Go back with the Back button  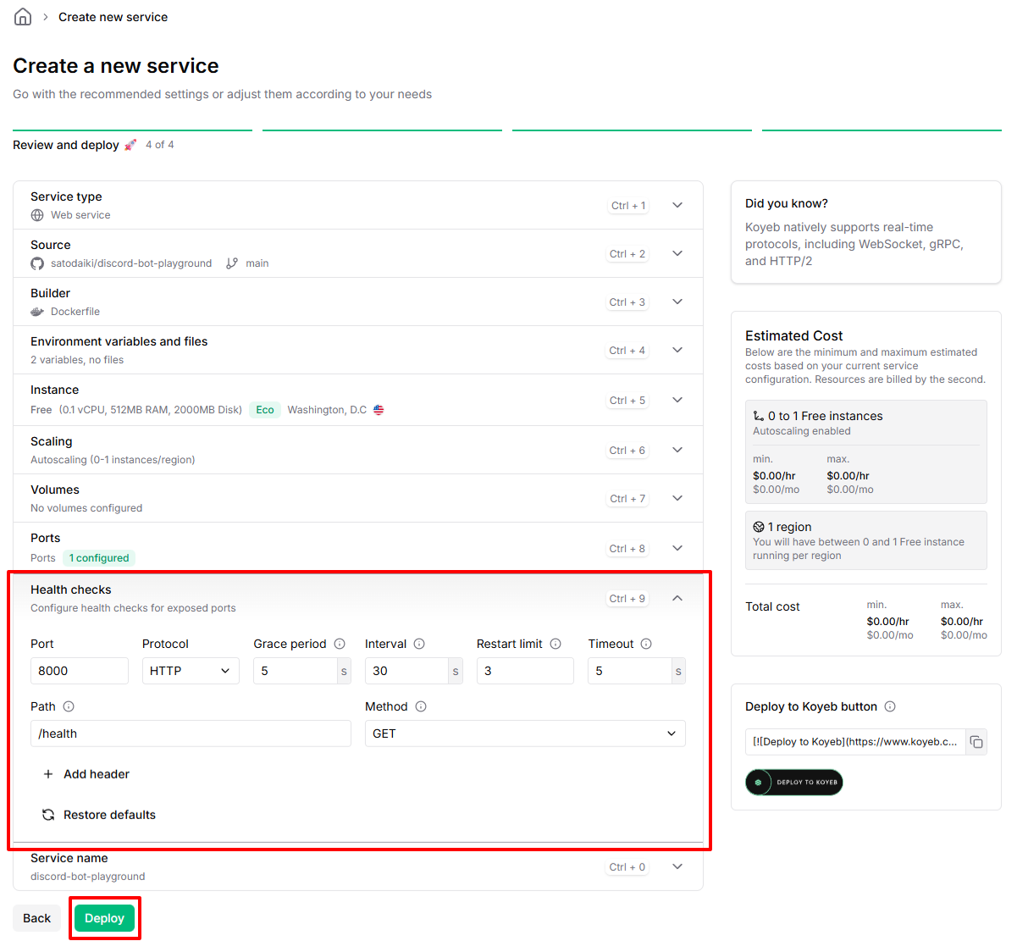click(37, 918)
